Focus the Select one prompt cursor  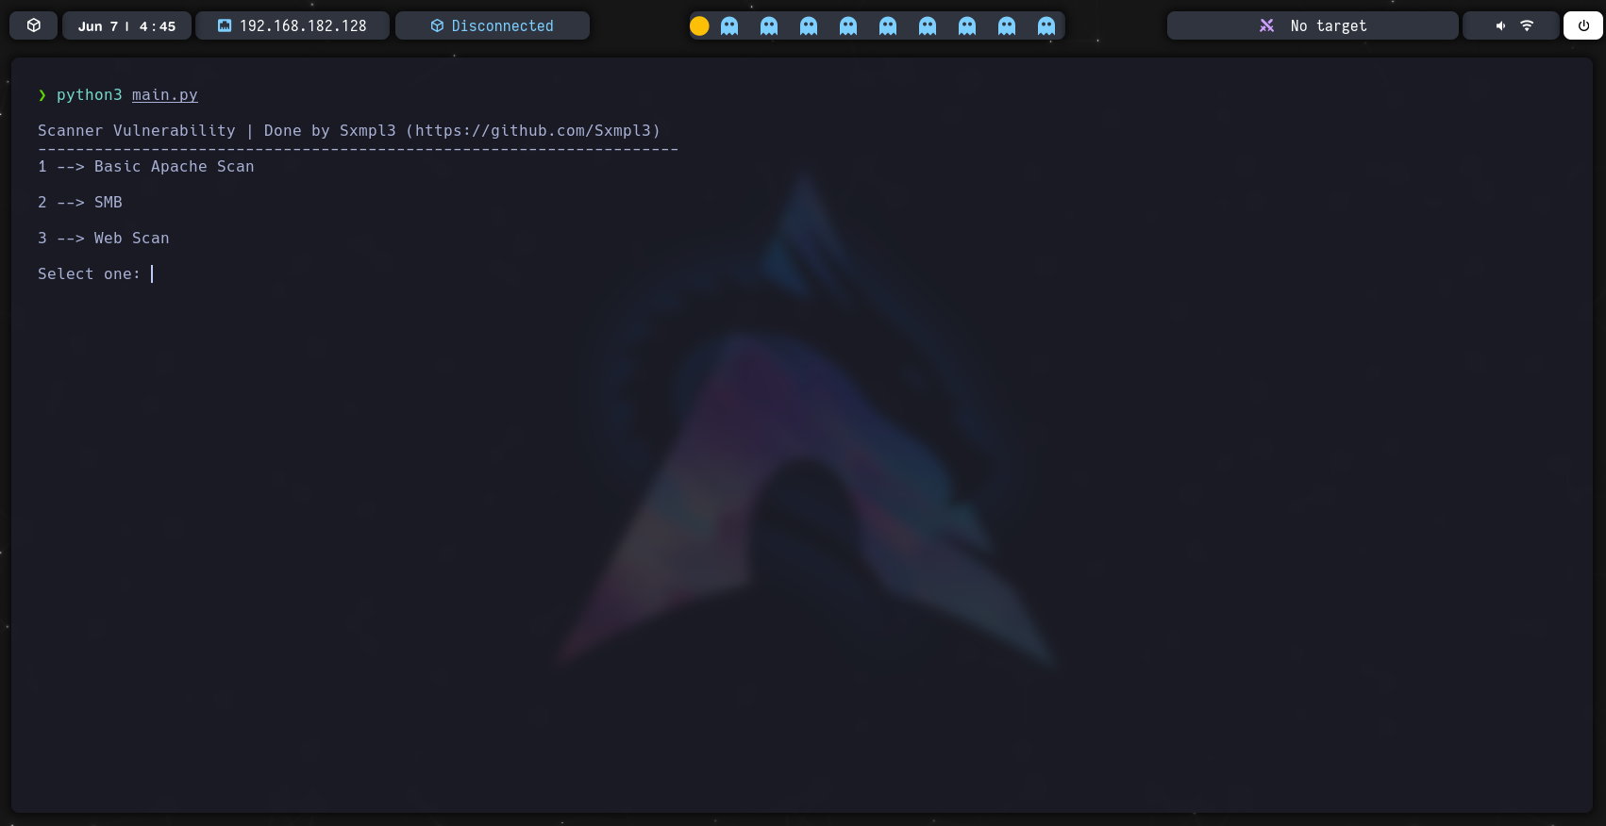point(152,273)
